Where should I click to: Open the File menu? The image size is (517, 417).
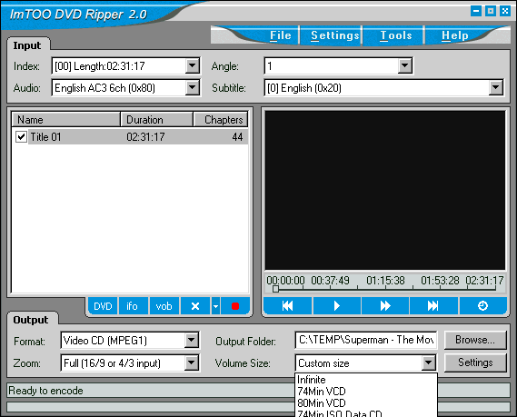pos(280,35)
